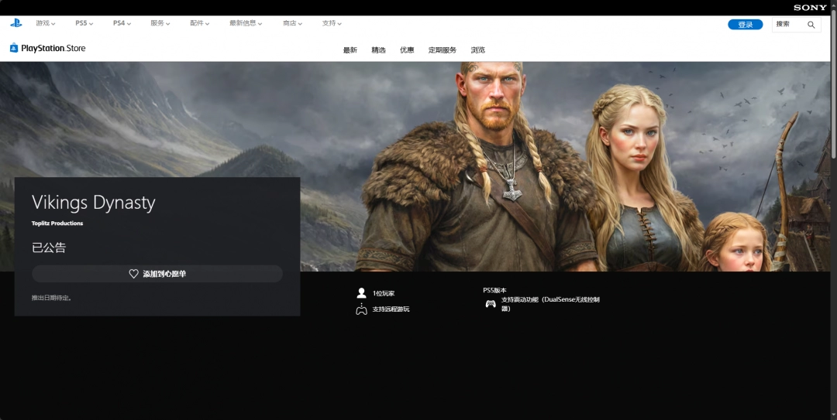Open the 最新信息 dropdown menu

point(245,23)
